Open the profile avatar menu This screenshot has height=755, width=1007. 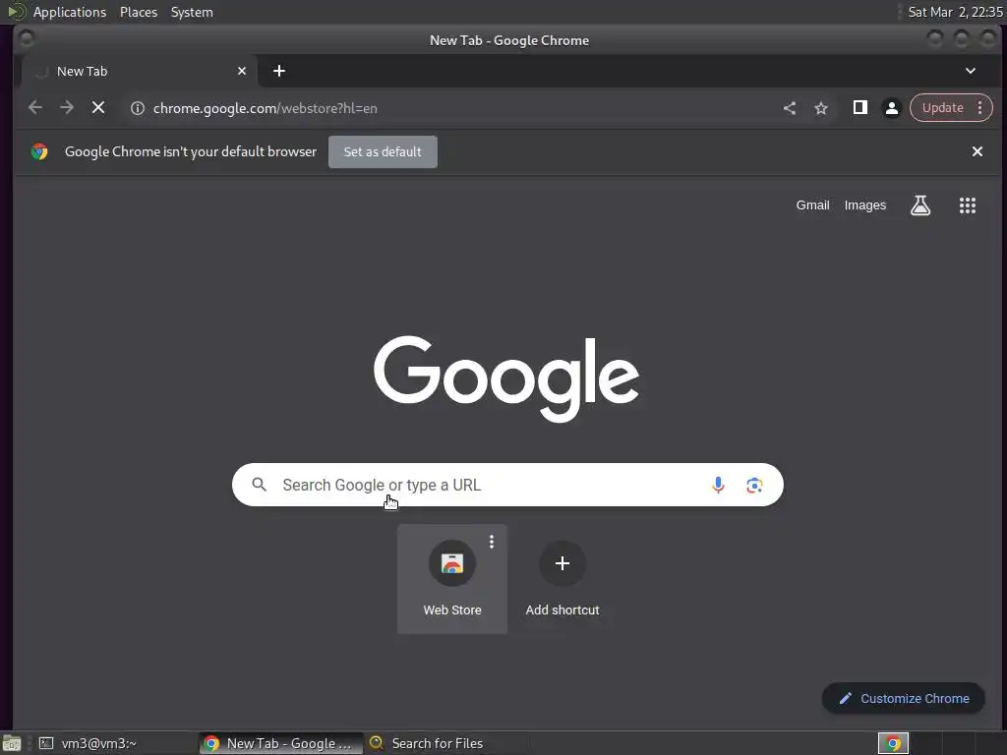pyautogui.click(x=891, y=108)
